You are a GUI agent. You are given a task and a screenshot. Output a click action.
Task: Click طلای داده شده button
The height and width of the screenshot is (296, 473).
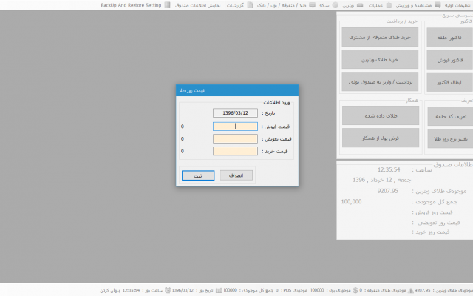pos(381,115)
